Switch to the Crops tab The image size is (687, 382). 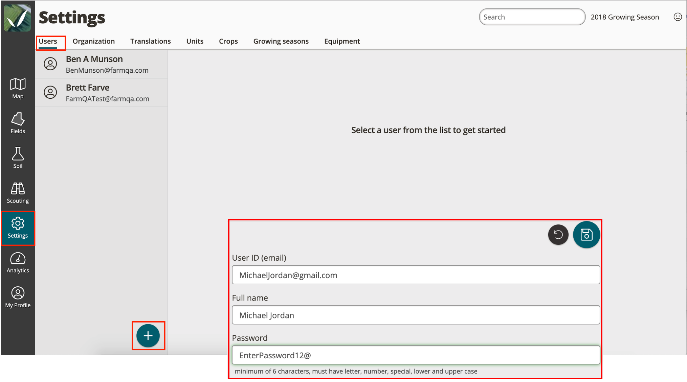228,41
